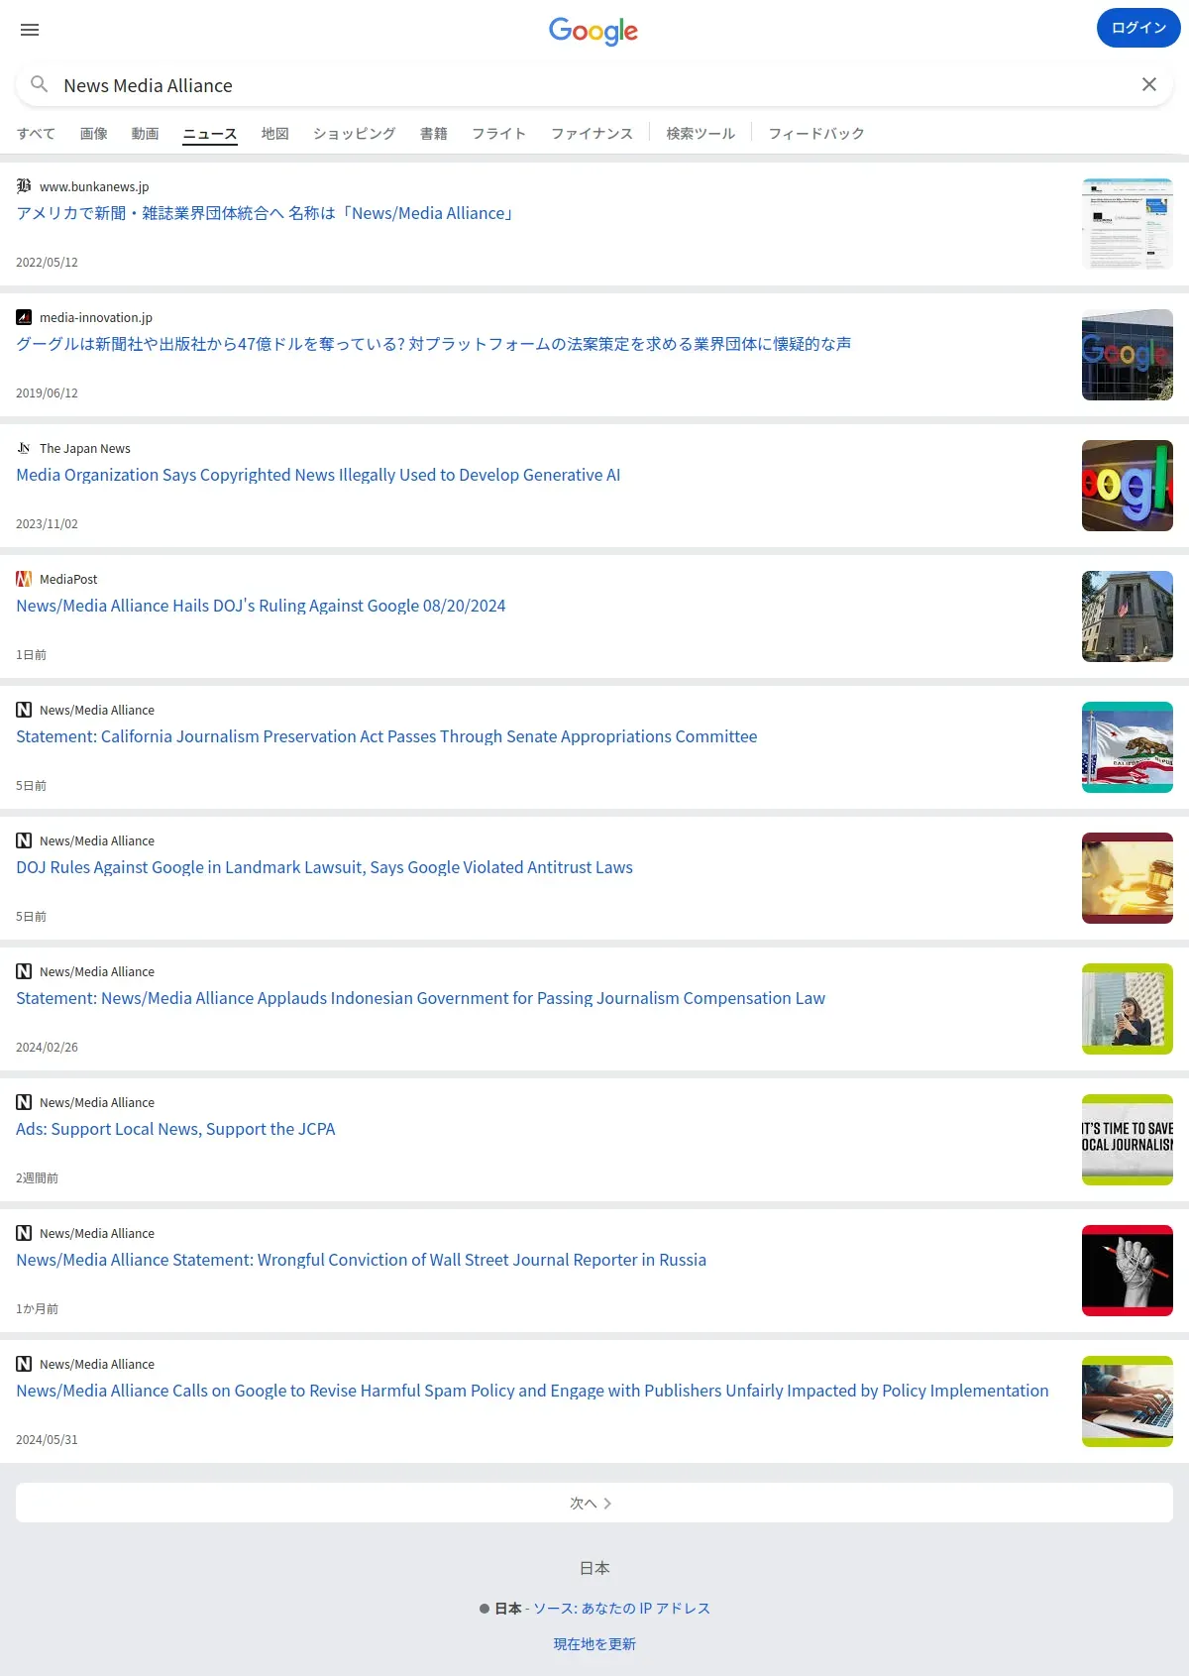Screen dimensions: 1189x1676
Task: Open the laptop typing thumbnail
Action: pyautogui.click(x=1128, y=1401)
